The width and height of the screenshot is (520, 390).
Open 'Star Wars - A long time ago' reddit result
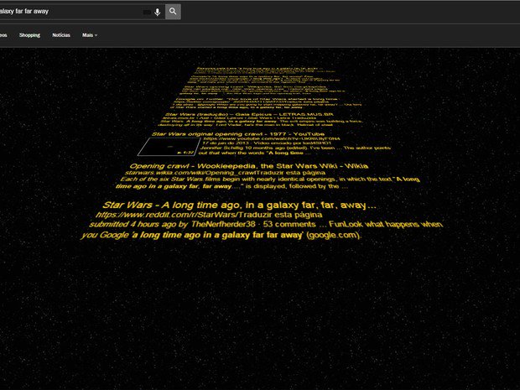pos(239,205)
